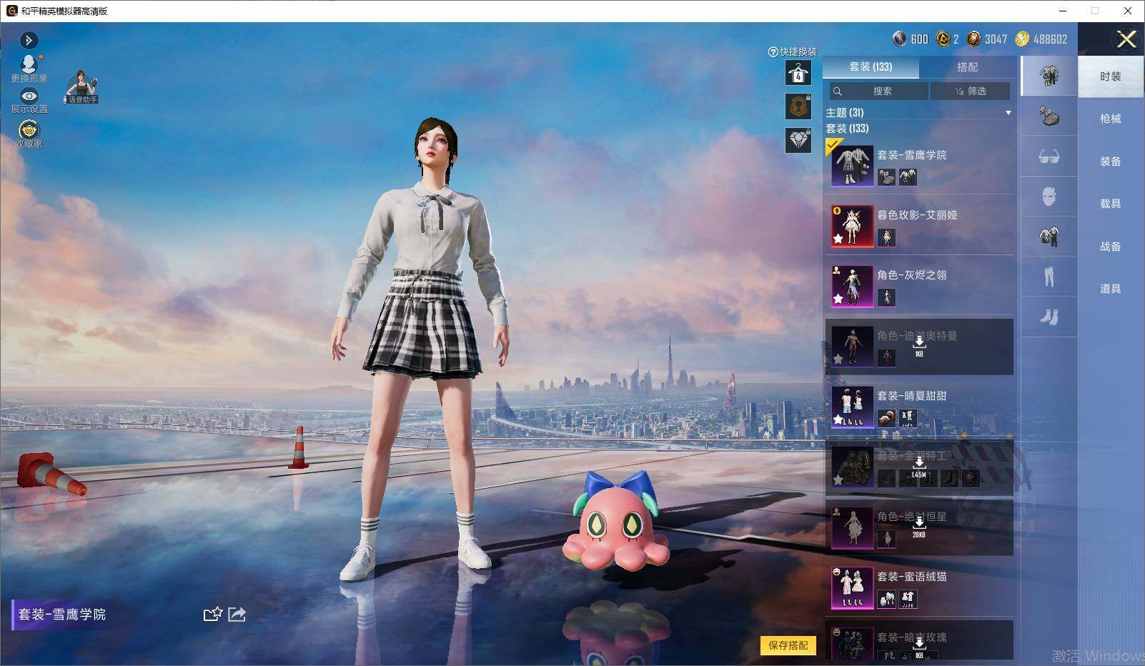Switch to the 套装 (133) tab
The image size is (1145, 666).
click(871, 67)
